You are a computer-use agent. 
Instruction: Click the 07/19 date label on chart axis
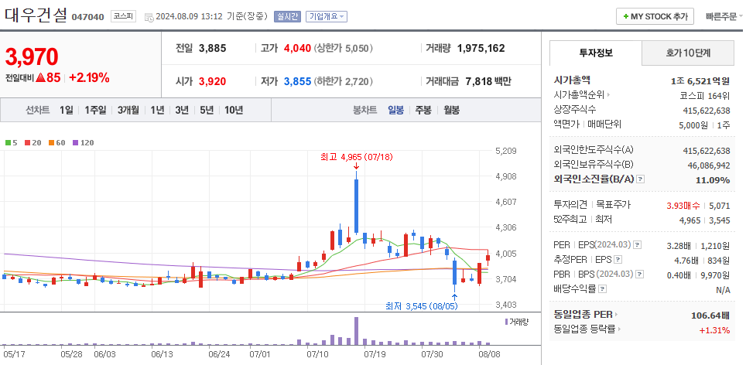pyautogui.click(x=375, y=354)
